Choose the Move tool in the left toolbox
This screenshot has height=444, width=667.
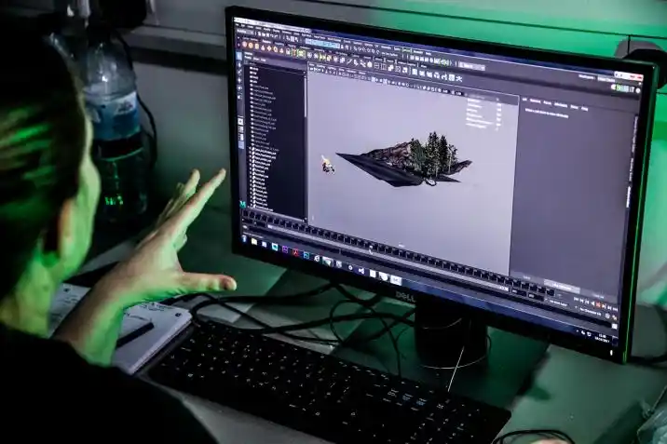pyautogui.click(x=239, y=80)
